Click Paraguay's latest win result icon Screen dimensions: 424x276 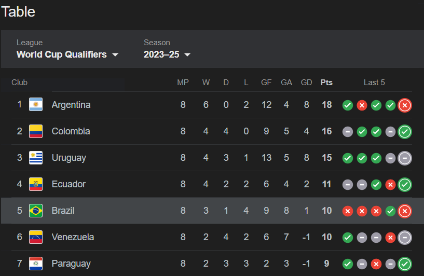pos(404,264)
